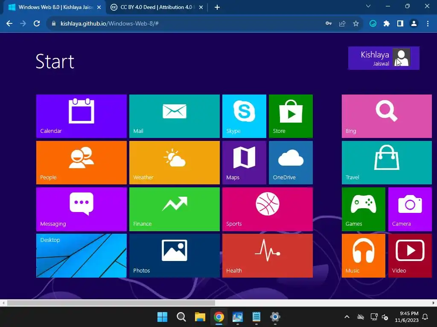Open the Camera tile

pos(410,209)
